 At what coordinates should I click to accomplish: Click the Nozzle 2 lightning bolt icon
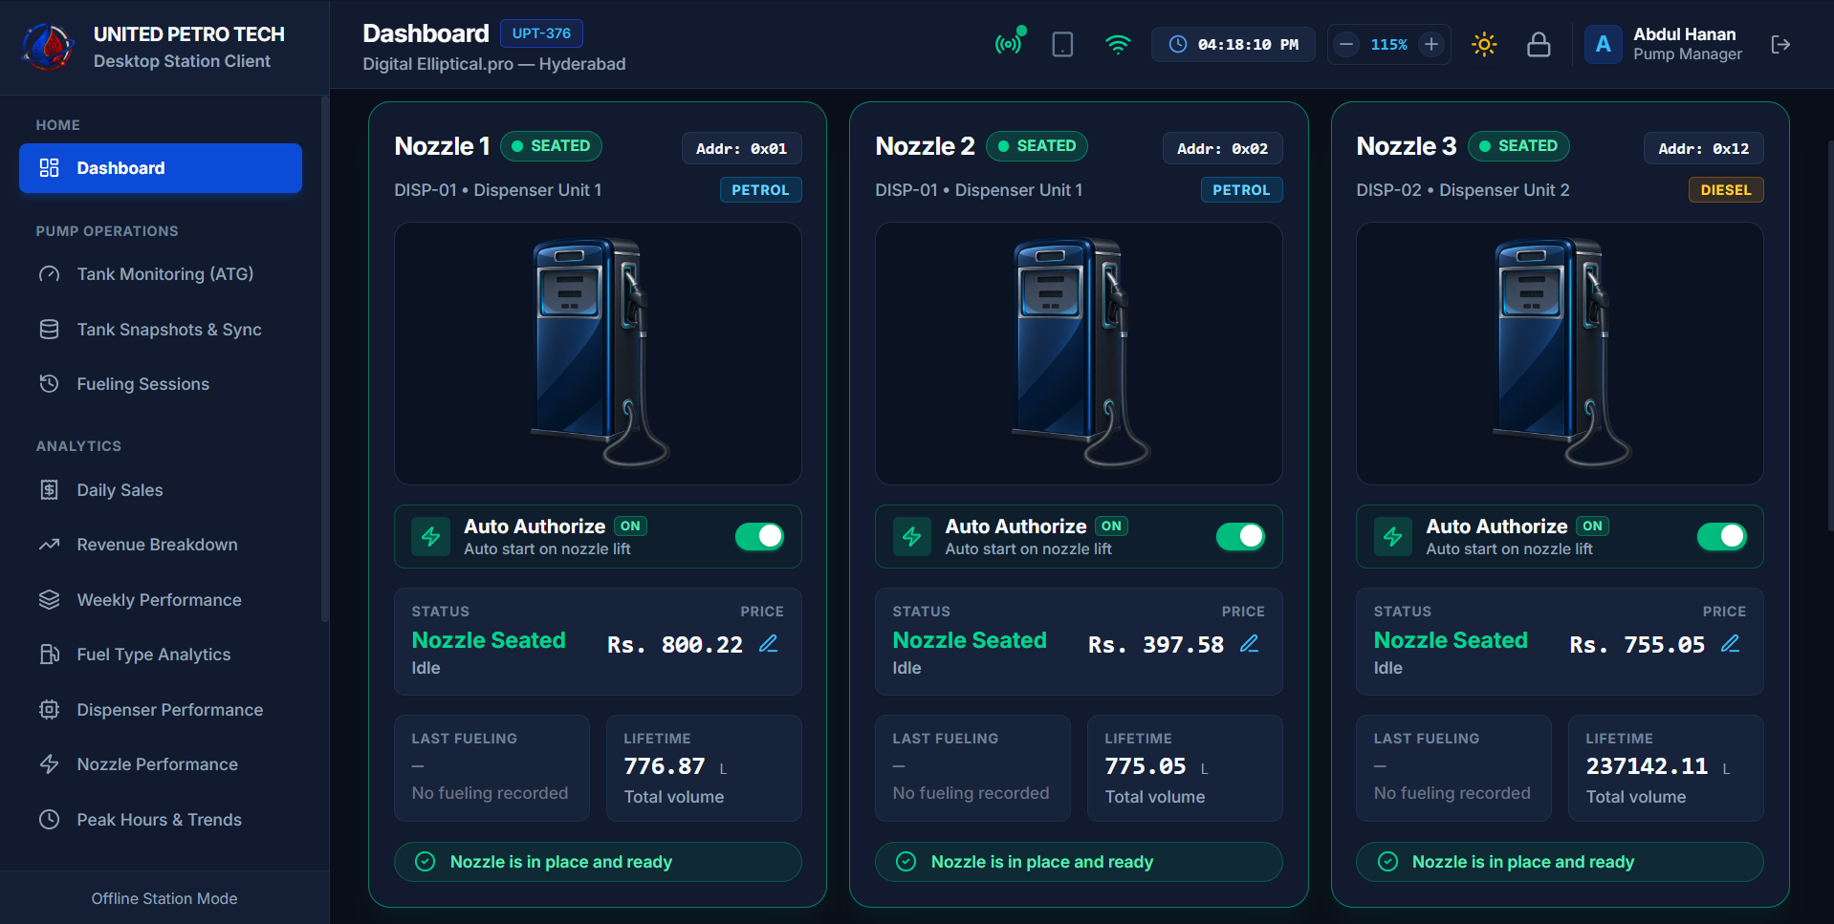coord(912,537)
